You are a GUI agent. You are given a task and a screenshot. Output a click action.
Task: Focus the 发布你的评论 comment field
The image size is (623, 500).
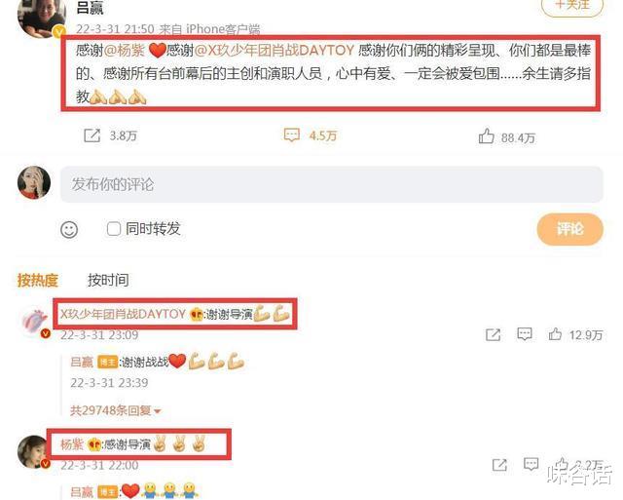pos(332,184)
